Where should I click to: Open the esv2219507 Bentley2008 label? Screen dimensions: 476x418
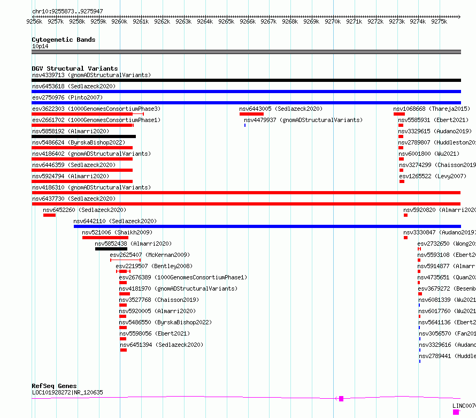[x=154, y=266]
